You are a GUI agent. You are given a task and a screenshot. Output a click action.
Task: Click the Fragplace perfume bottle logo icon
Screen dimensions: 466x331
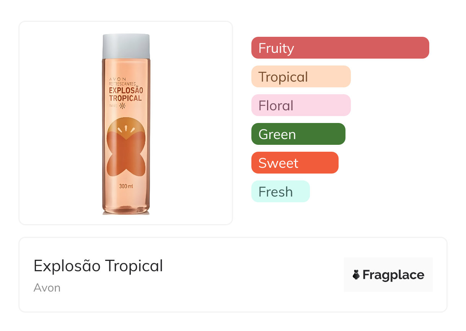(356, 275)
